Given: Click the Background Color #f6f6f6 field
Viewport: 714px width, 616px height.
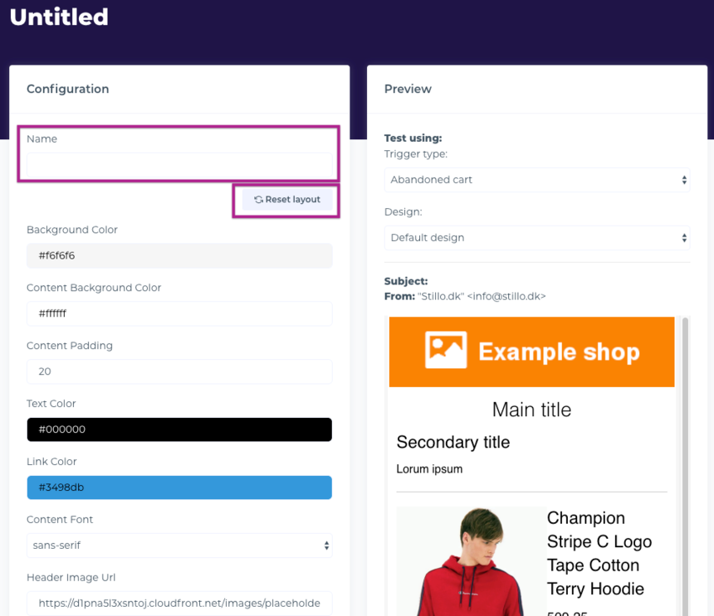Looking at the screenshot, I should click(x=179, y=255).
